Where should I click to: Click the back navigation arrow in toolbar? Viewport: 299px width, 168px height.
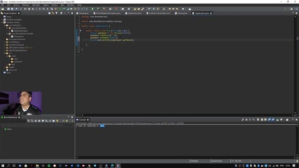(177, 9)
